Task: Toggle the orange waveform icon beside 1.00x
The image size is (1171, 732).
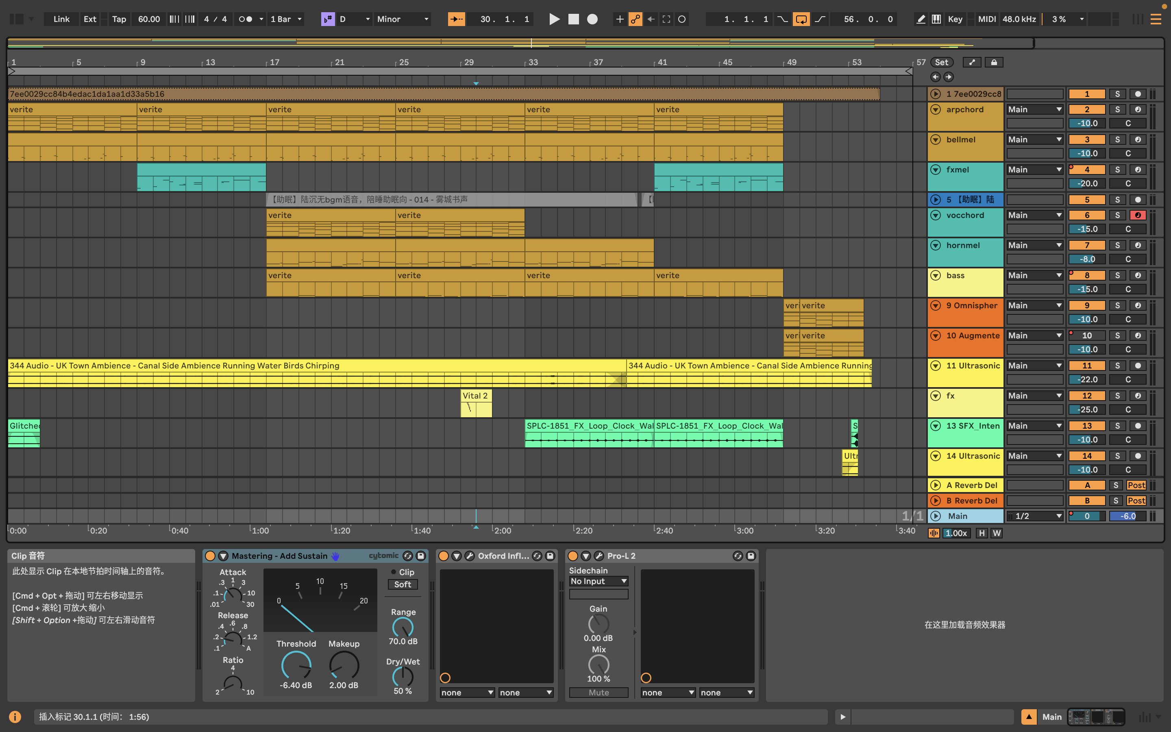Action: pyautogui.click(x=934, y=533)
